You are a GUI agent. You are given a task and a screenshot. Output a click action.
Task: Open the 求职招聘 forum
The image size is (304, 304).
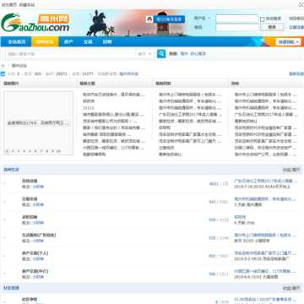[30, 217]
